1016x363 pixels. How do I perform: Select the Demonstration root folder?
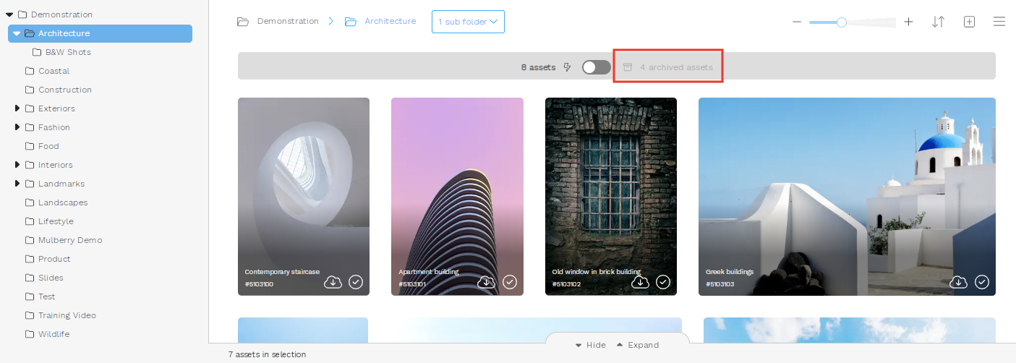[x=61, y=14]
